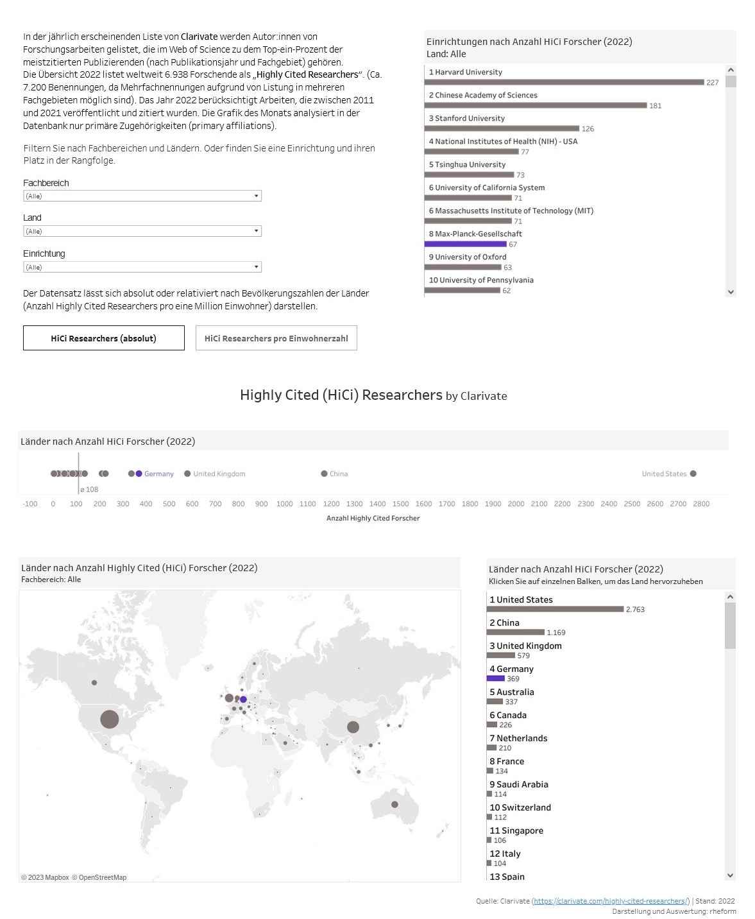Viewport: 755px width, 919px height.
Task: Click the '11 Singapore' country label
Action: tap(516, 830)
